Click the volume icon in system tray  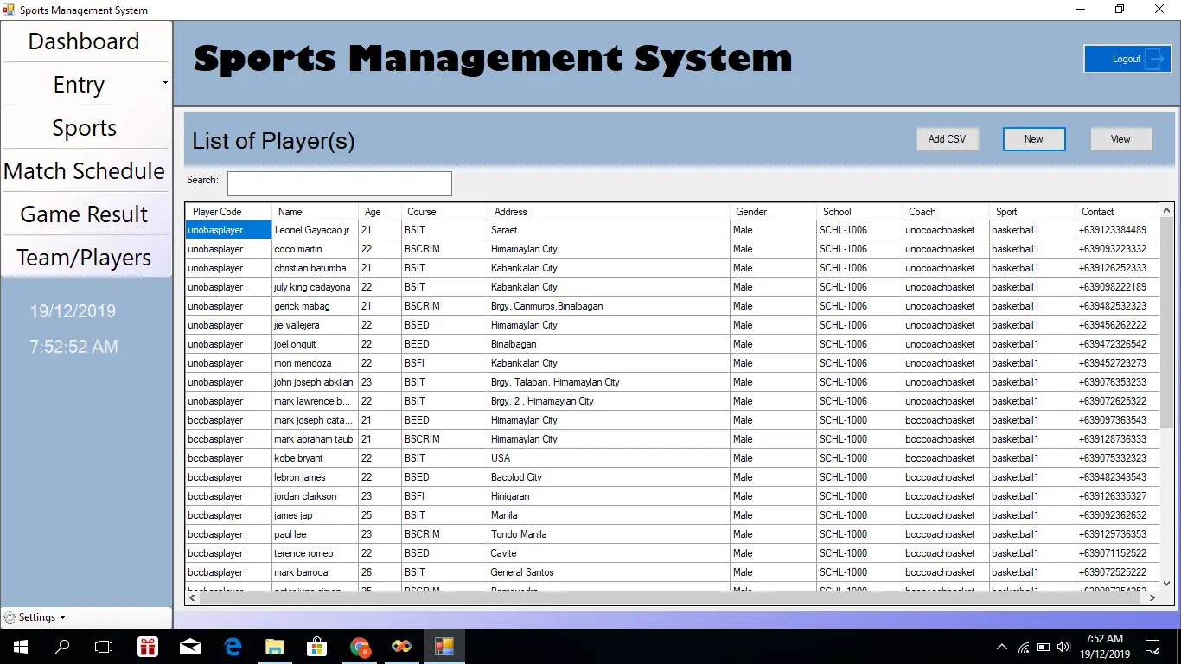[x=1063, y=647]
